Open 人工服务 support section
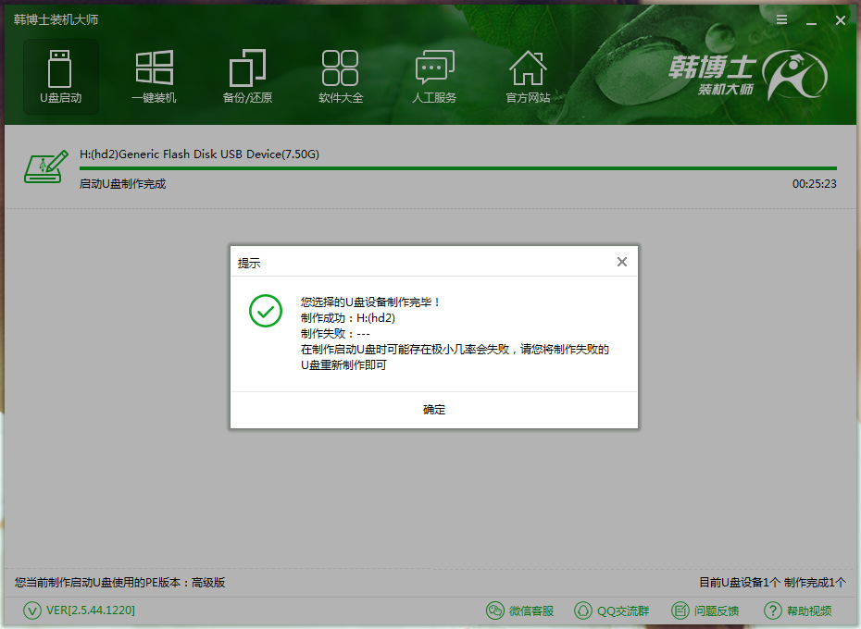The width and height of the screenshot is (861, 629). [x=434, y=77]
